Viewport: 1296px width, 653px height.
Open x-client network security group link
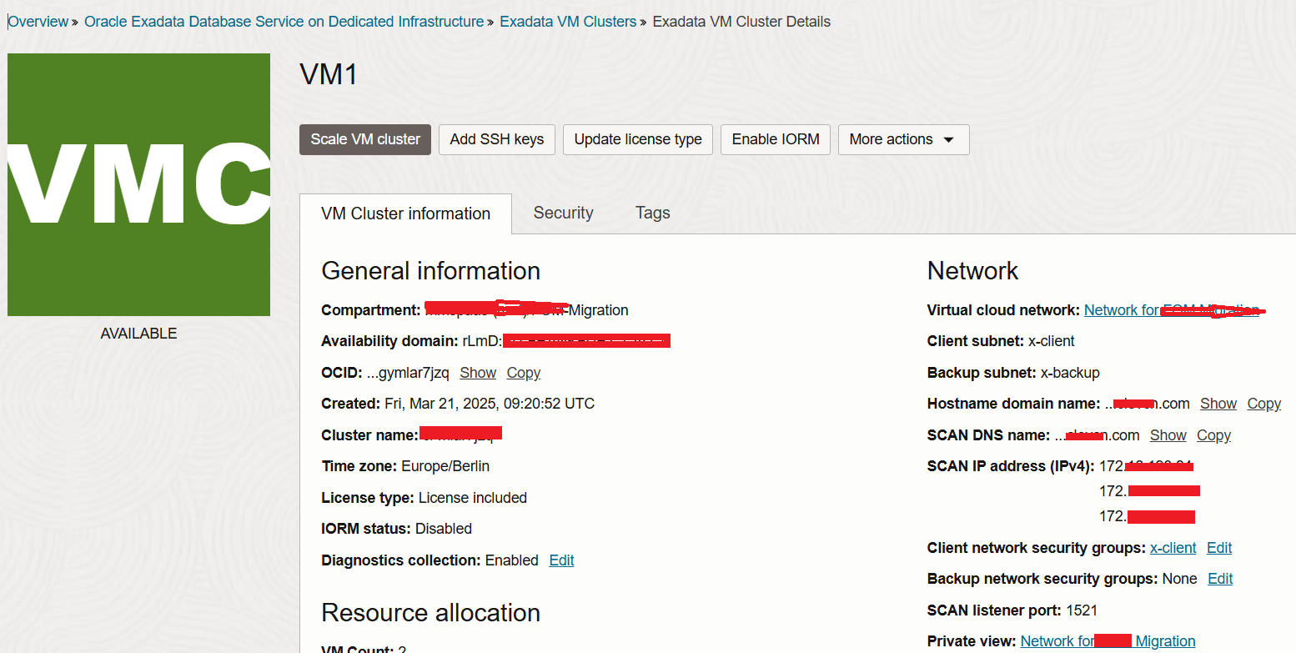[x=1173, y=548]
